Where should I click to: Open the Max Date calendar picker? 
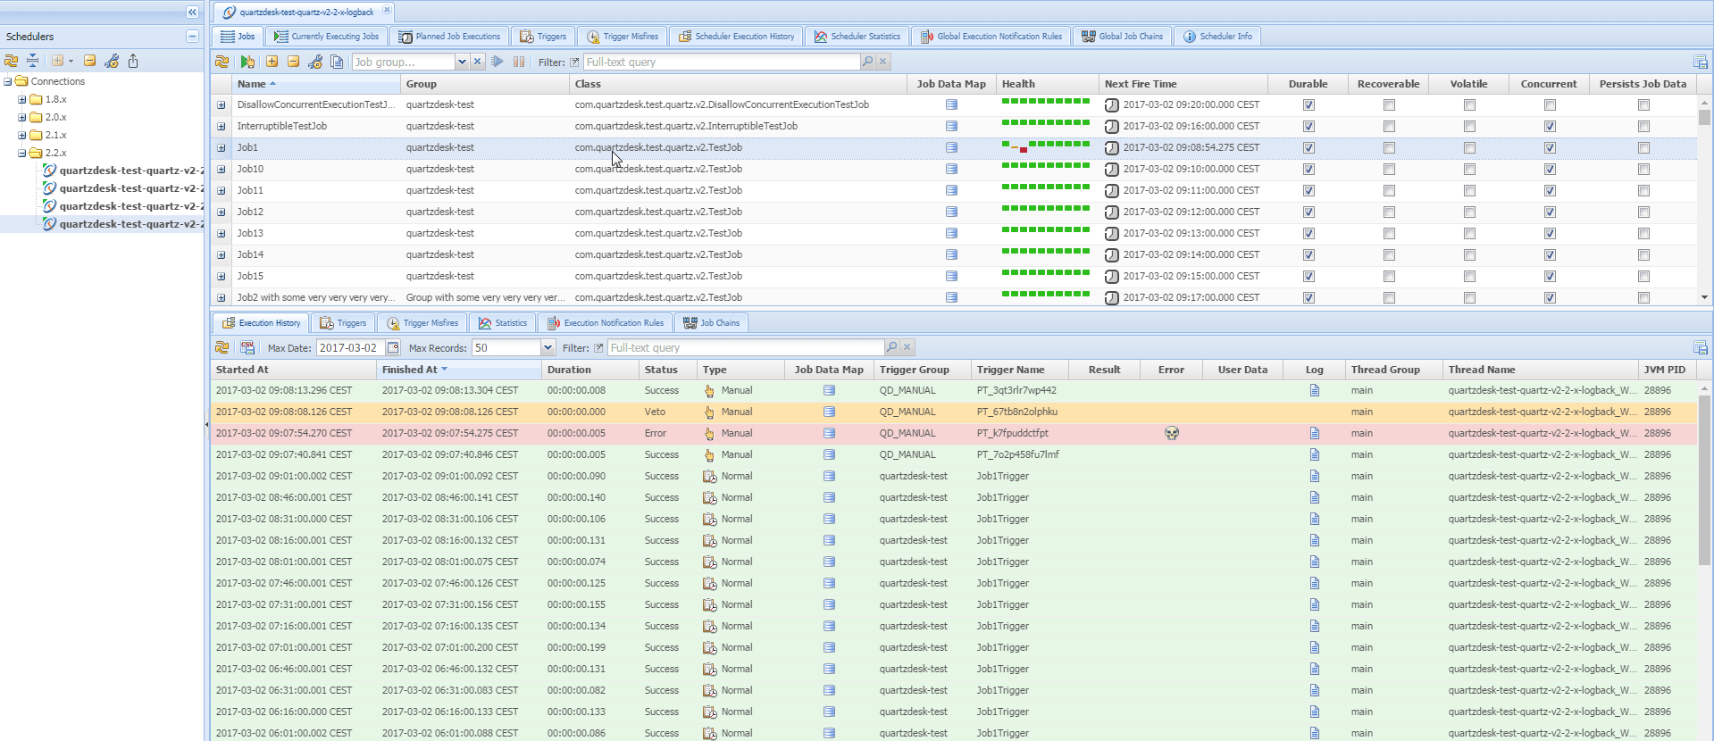pos(393,347)
